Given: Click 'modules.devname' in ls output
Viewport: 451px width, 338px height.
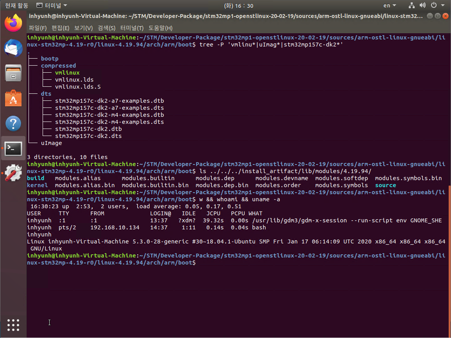Looking at the screenshot, I should click(x=282, y=178).
